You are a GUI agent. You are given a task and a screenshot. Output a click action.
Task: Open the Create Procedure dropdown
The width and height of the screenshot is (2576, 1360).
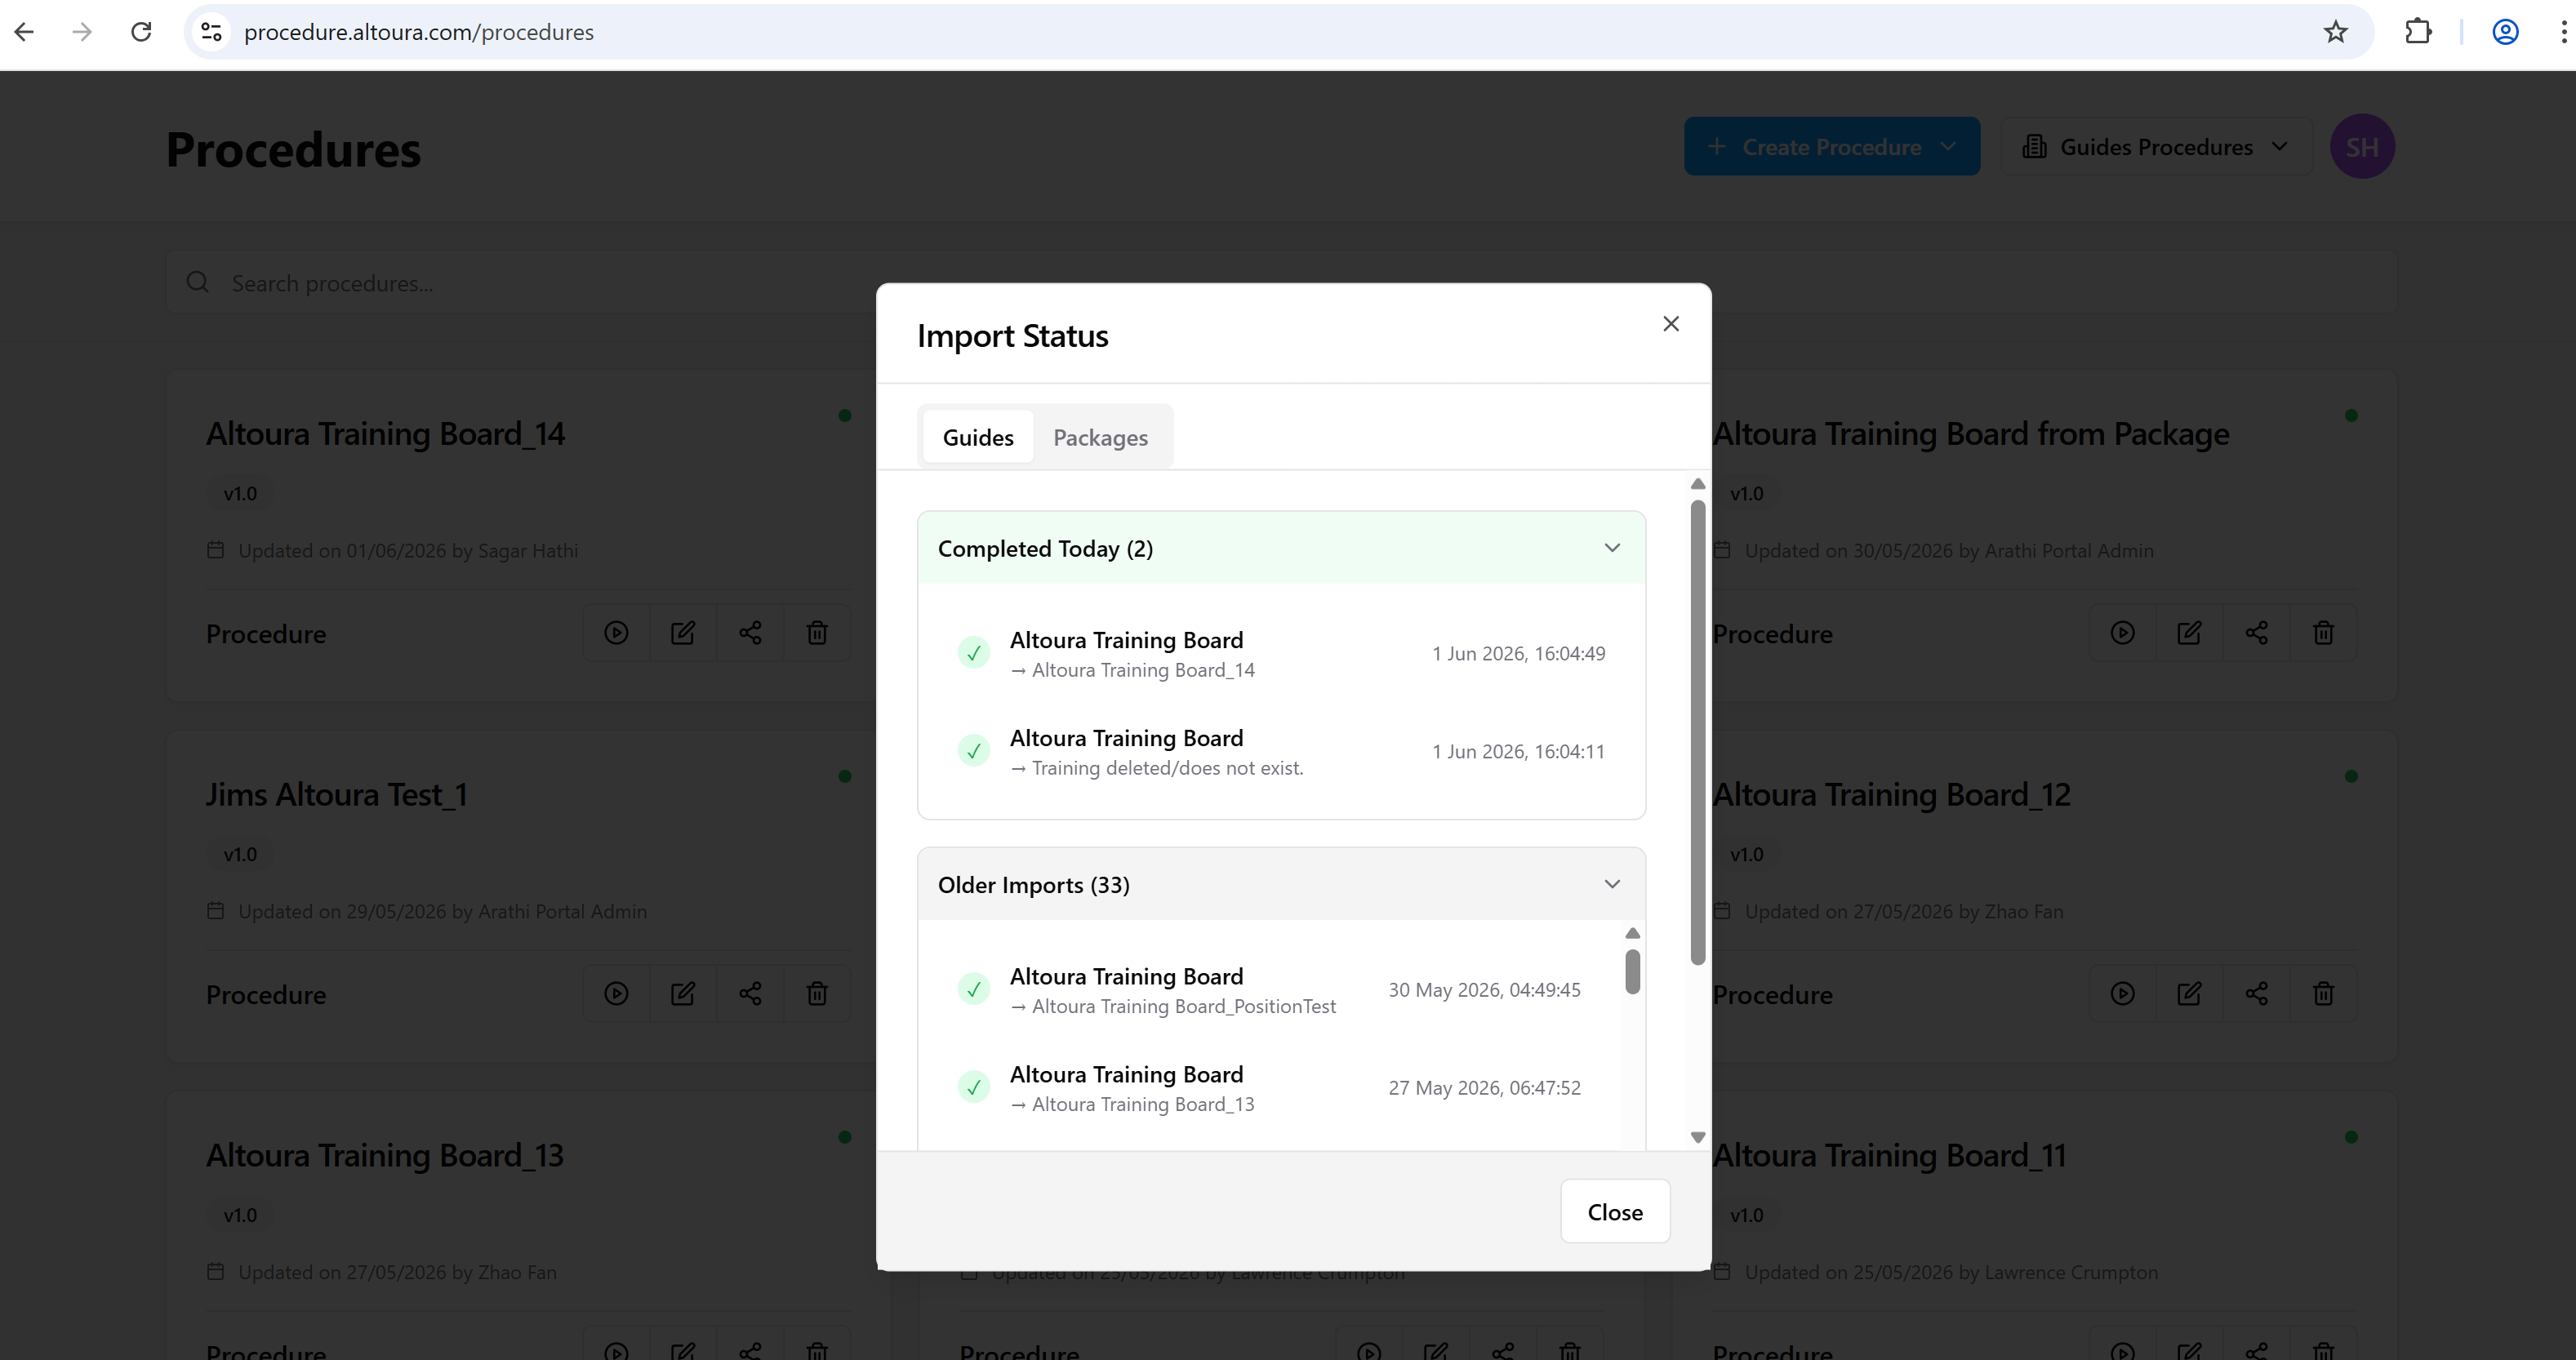pos(1832,147)
